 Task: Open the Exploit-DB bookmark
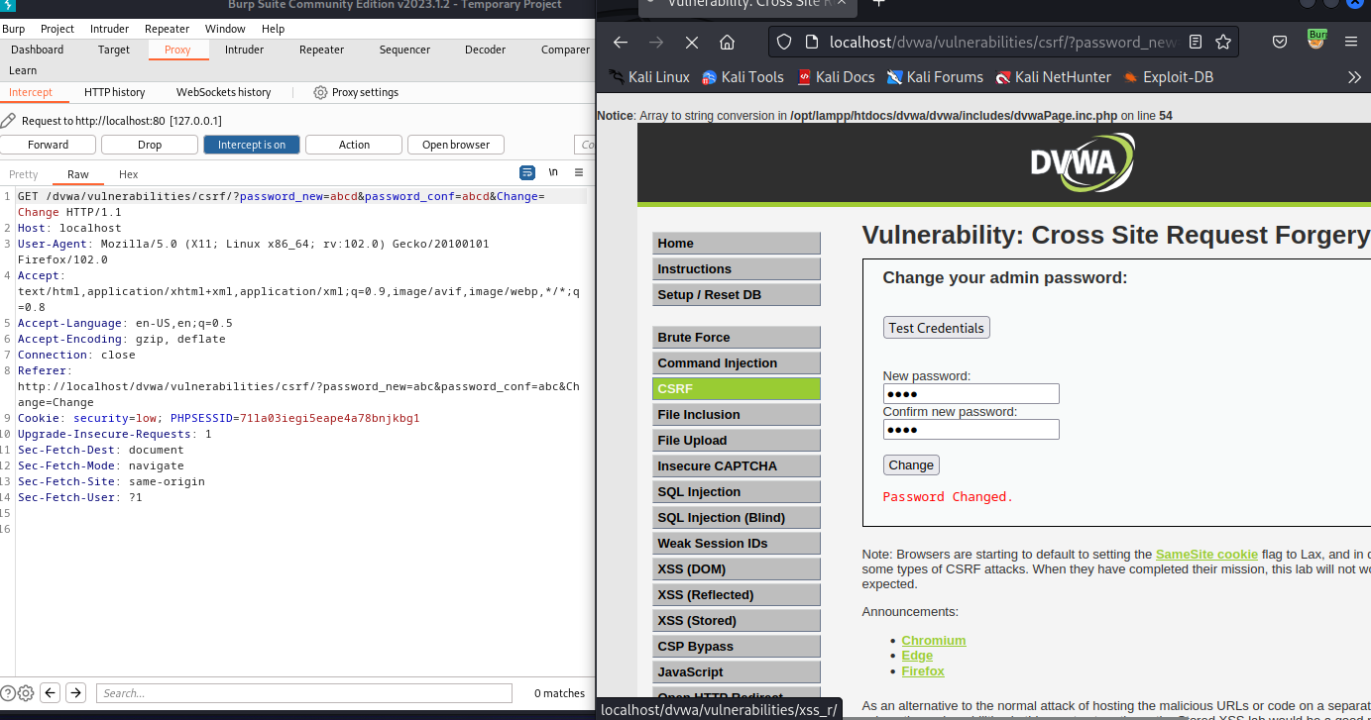point(1168,76)
